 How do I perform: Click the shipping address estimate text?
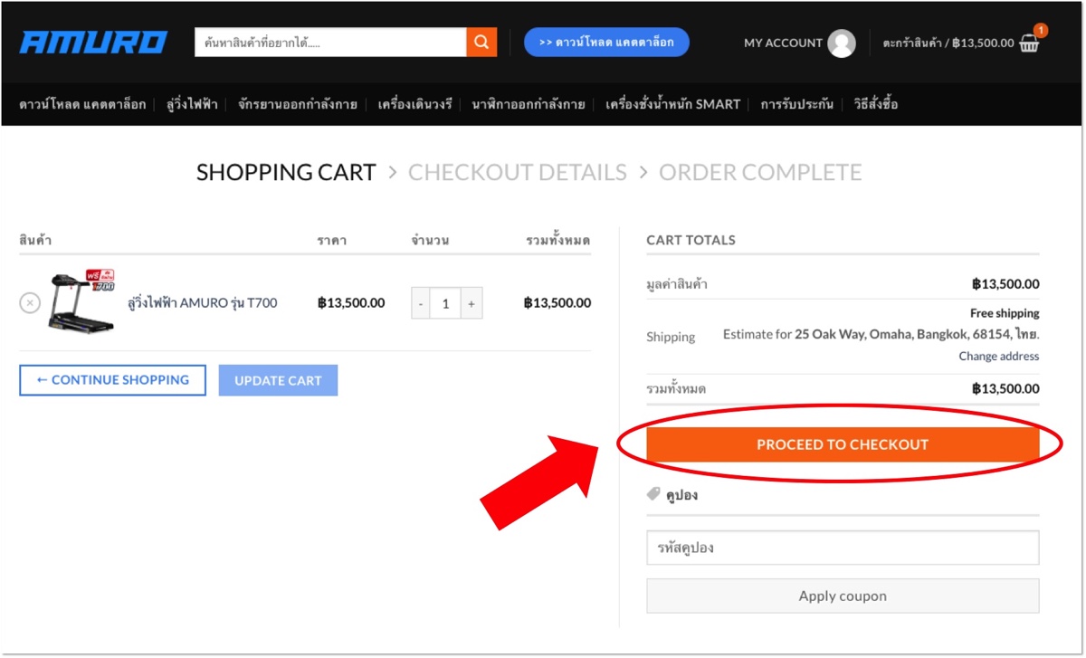[x=881, y=334]
